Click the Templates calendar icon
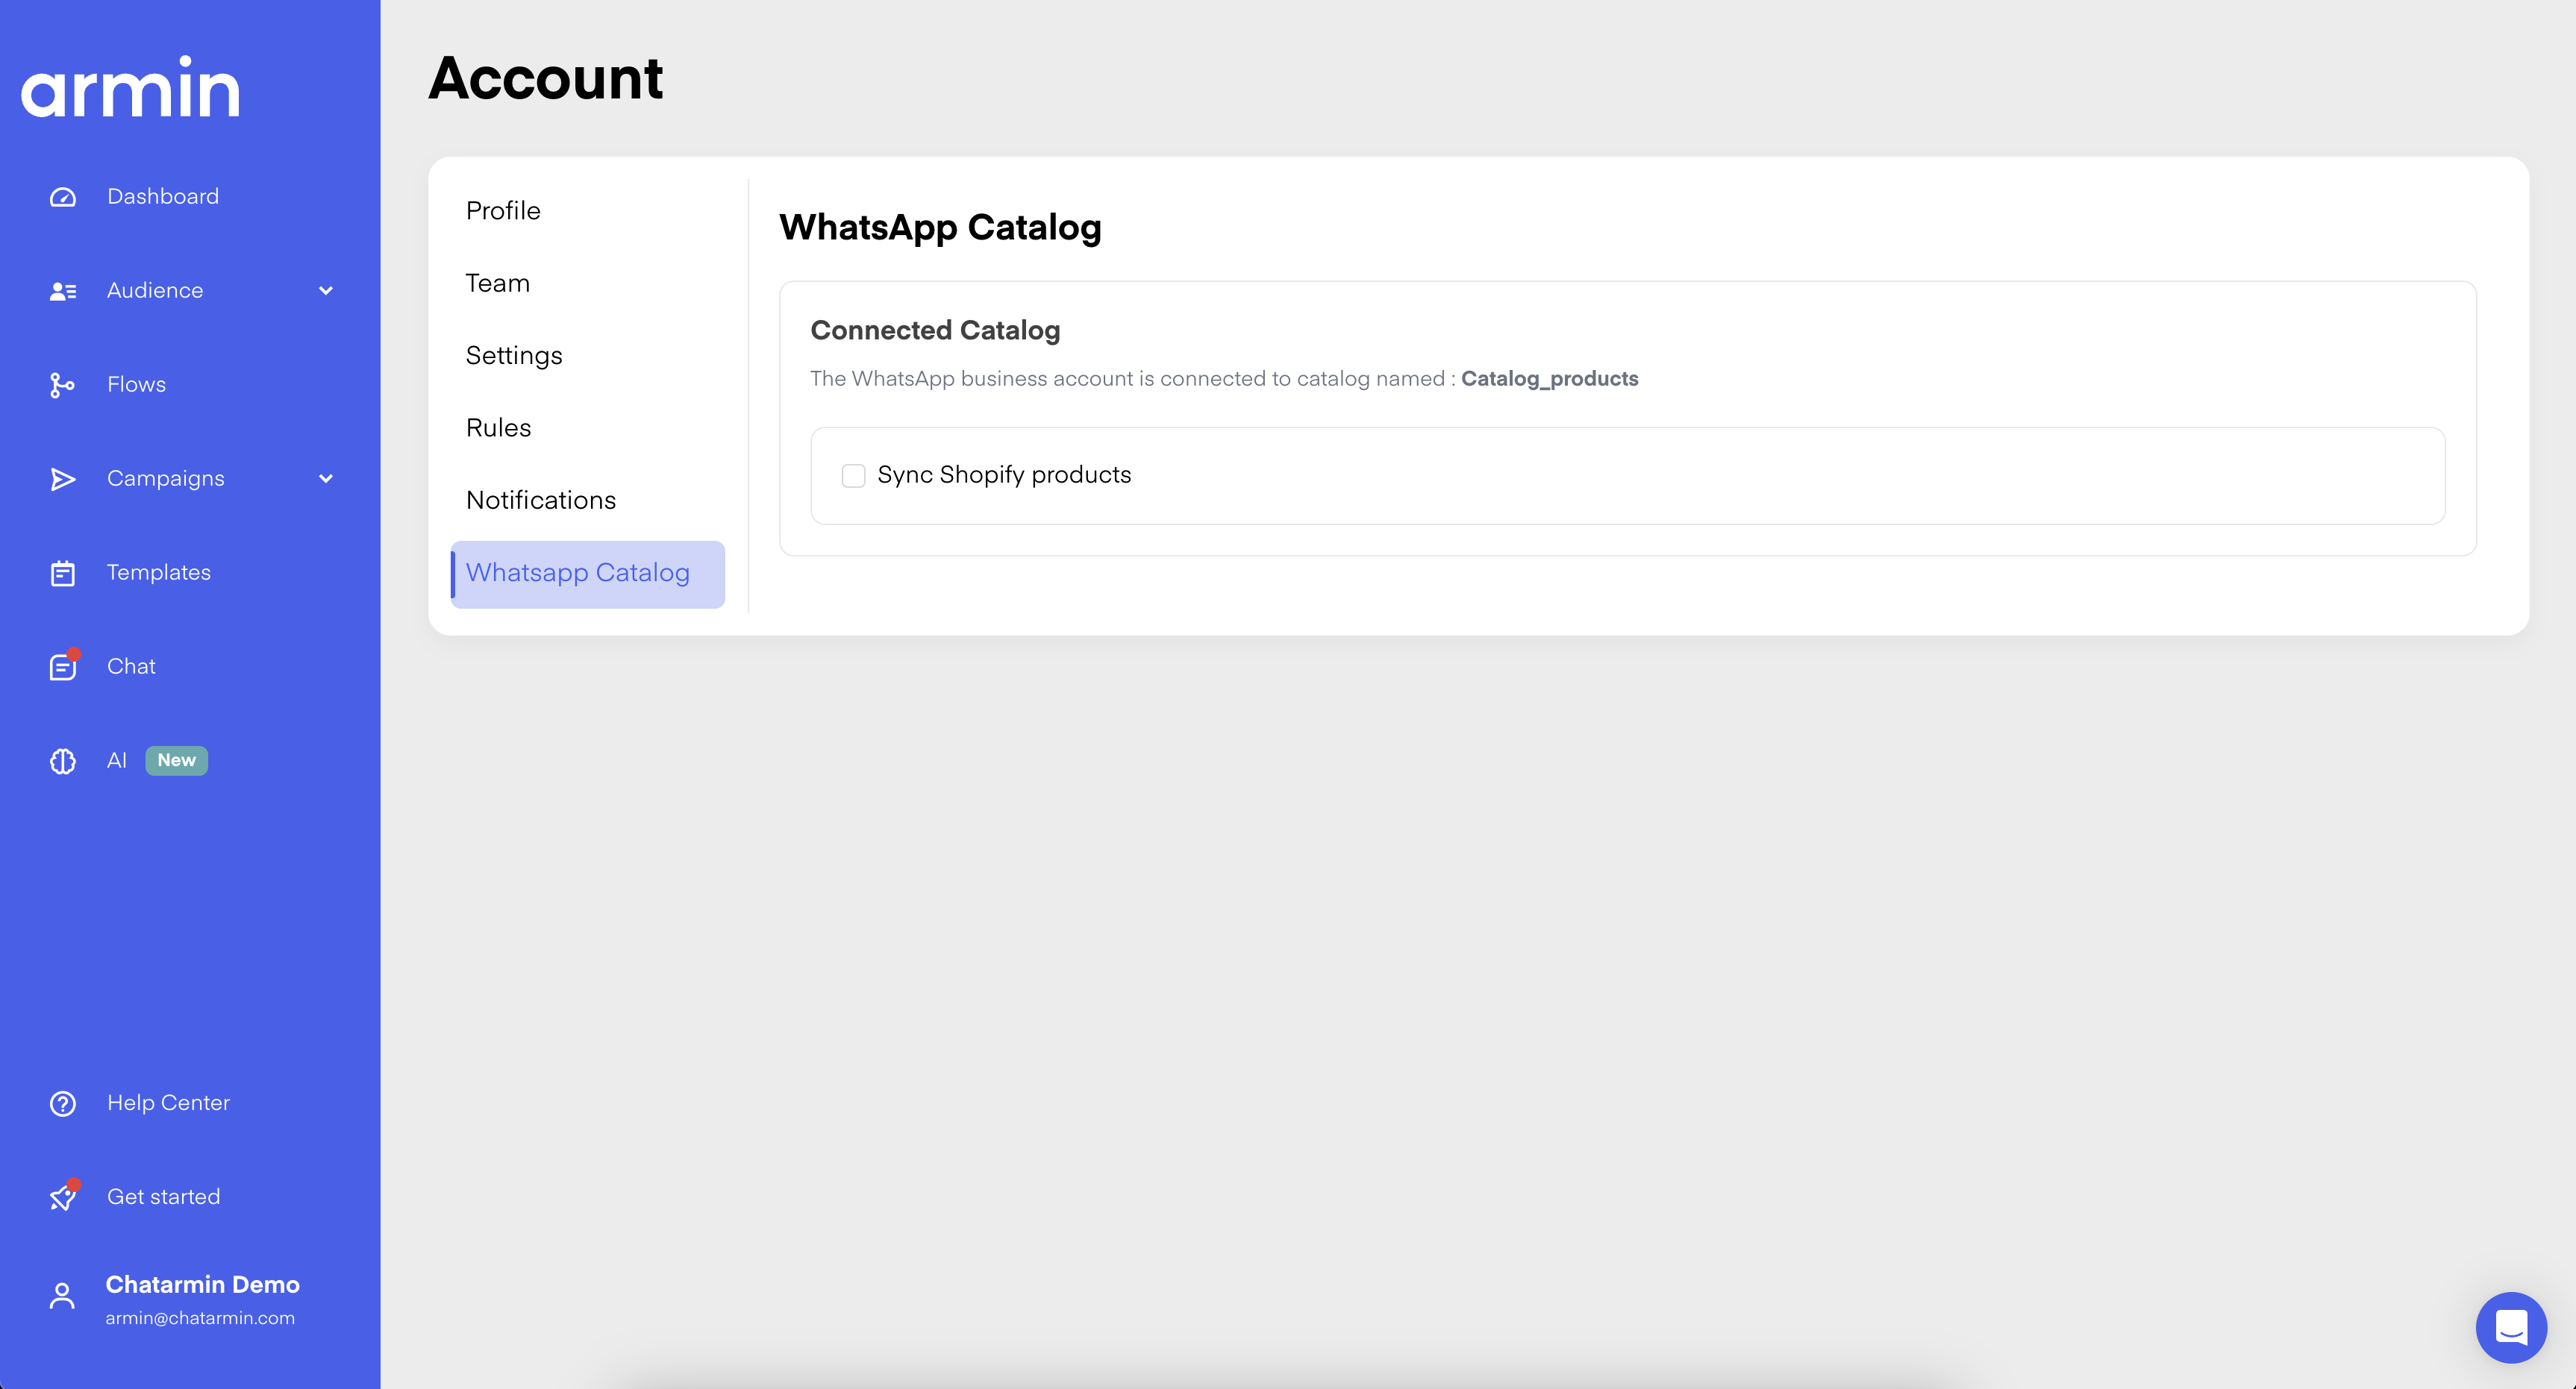 [x=62, y=573]
